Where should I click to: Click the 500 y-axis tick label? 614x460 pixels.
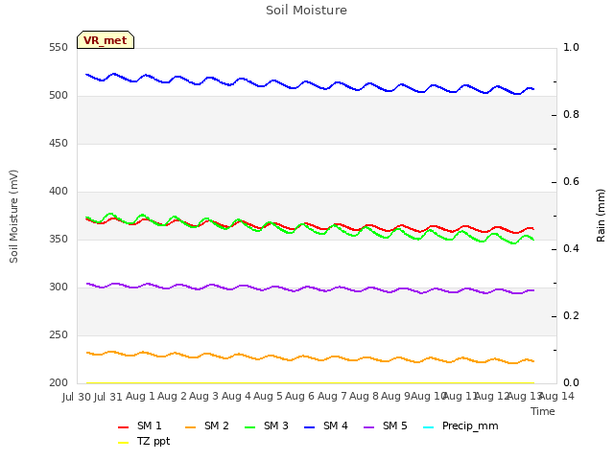[59, 96]
